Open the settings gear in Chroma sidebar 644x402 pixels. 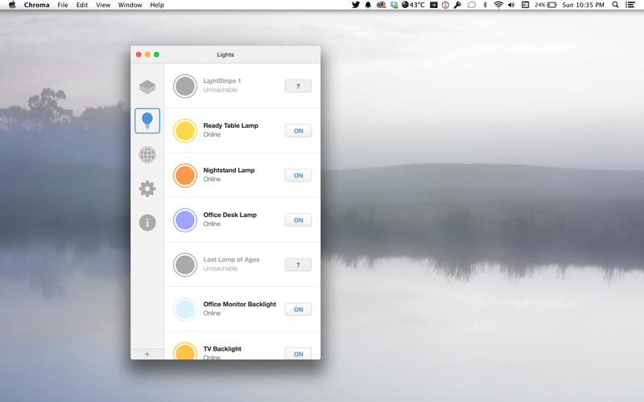(x=147, y=189)
